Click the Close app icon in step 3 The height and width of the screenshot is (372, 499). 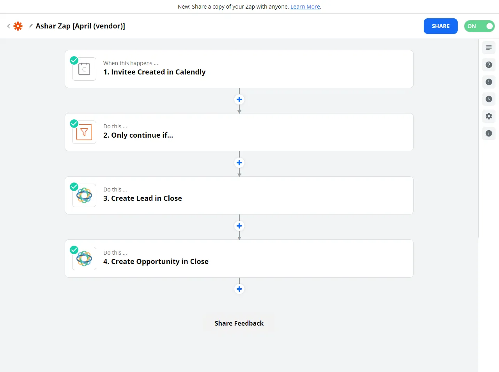[84, 195]
